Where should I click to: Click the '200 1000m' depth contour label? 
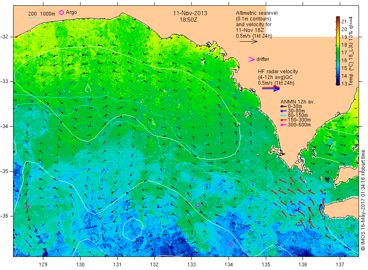tap(42, 13)
